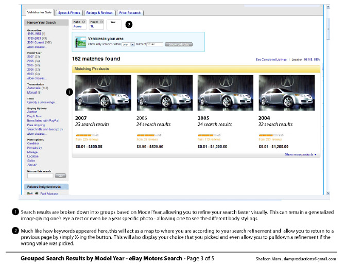Screen dimensions: 345x266
Task: Click the star rating bar under 2007
Action: click(x=85, y=135)
